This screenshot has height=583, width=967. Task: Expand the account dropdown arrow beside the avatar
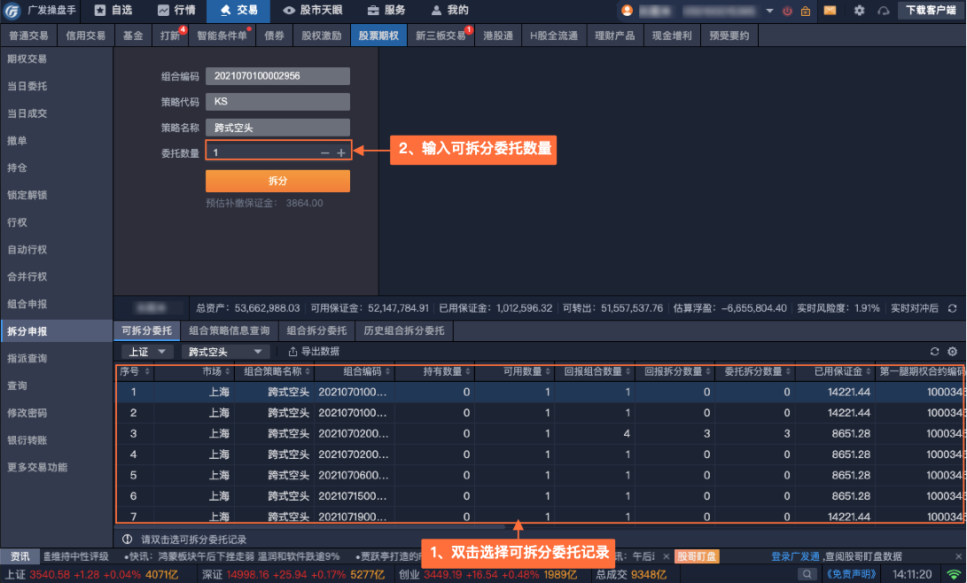(x=769, y=11)
